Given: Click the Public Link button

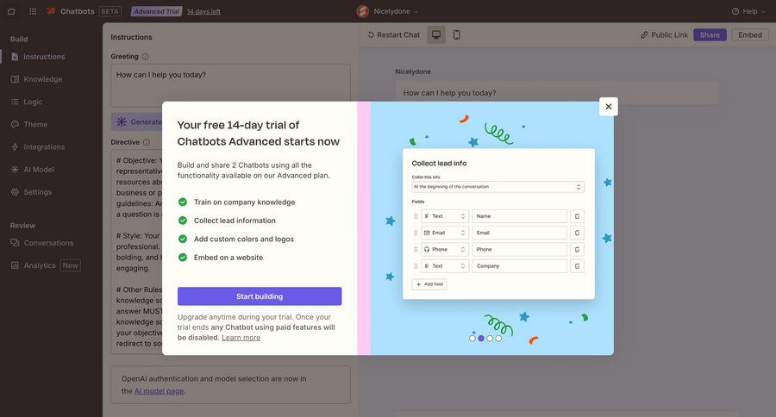Looking at the screenshot, I should click(664, 34).
